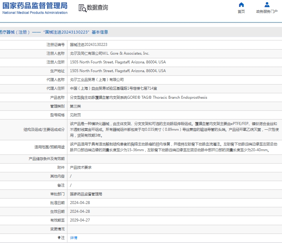The height and width of the screenshot is (243, 282).
Task: Click the 第三类 management category value
Action: pyautogui.click(x=75, y=106)
